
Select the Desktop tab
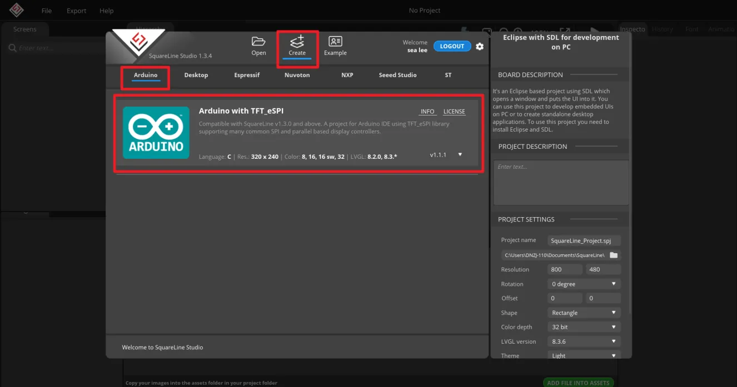tap(196, 75)
